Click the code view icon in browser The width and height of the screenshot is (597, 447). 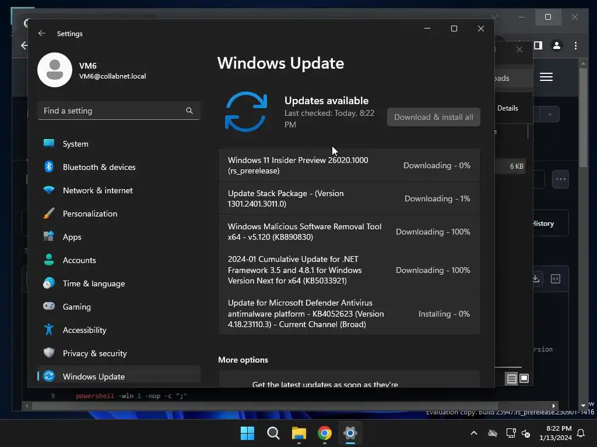point(556,279)
